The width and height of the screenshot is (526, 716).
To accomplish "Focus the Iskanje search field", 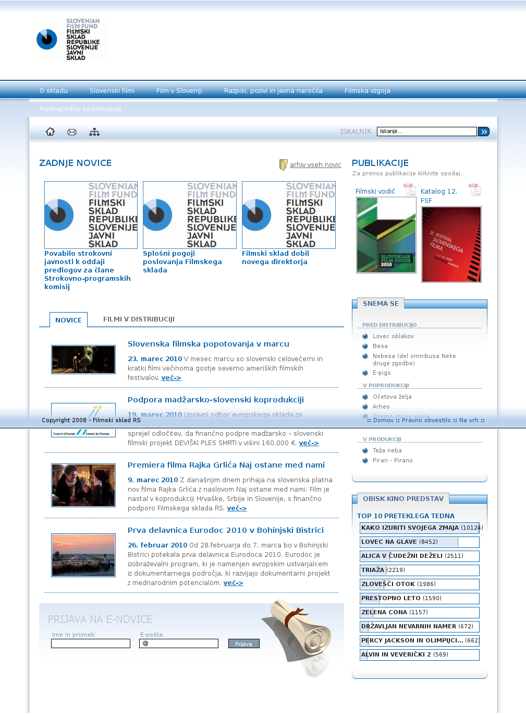I will (426, 132).
